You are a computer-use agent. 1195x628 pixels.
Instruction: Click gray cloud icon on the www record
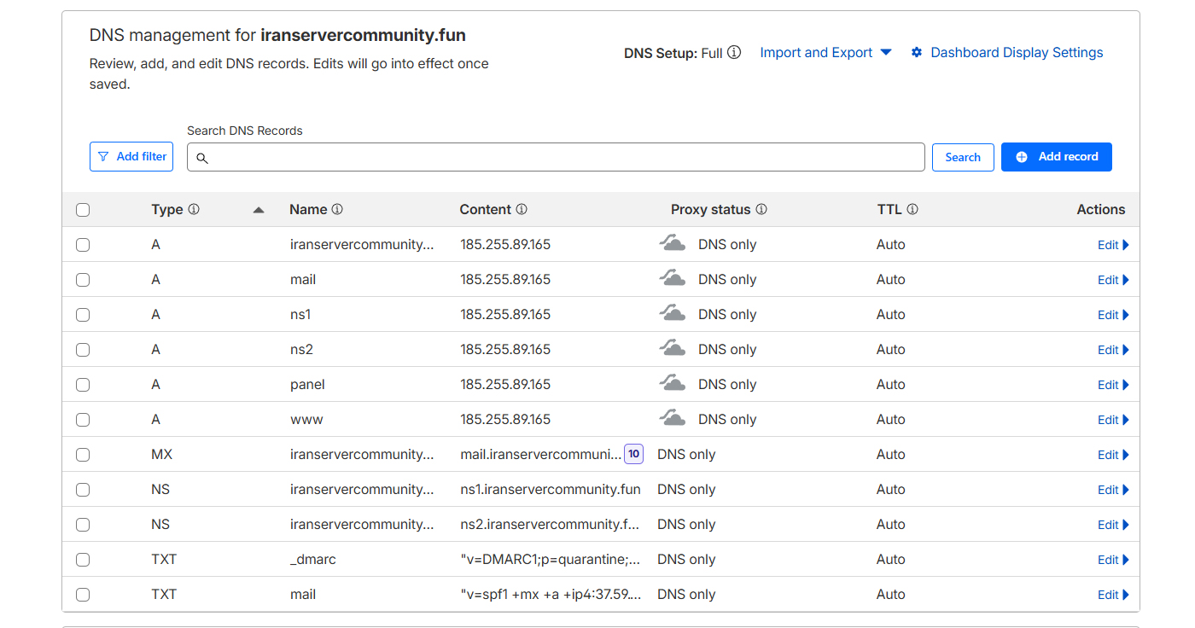673,419
